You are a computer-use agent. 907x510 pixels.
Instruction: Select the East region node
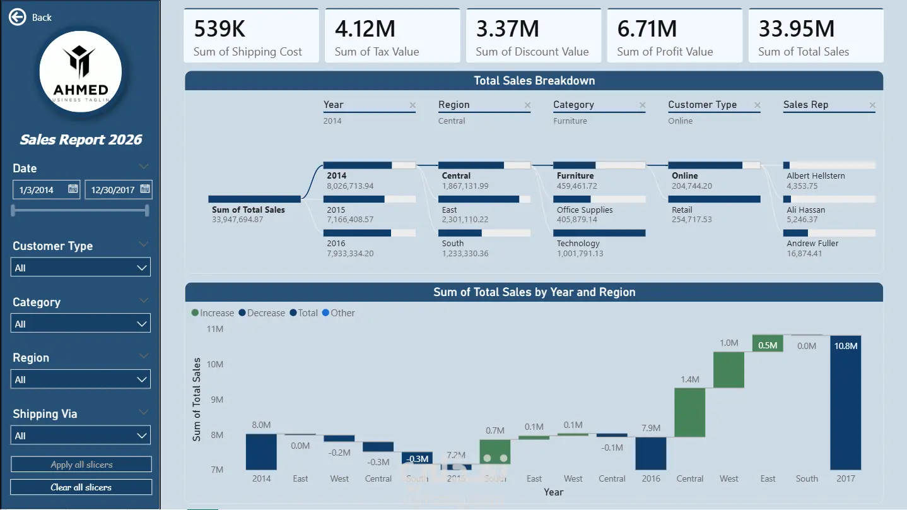click(x=484, y=210)
